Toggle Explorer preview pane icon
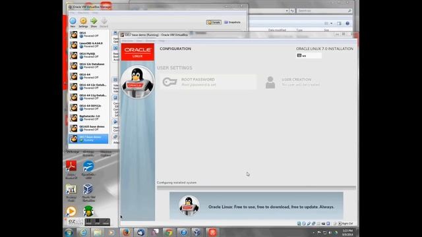 point(339,24)
